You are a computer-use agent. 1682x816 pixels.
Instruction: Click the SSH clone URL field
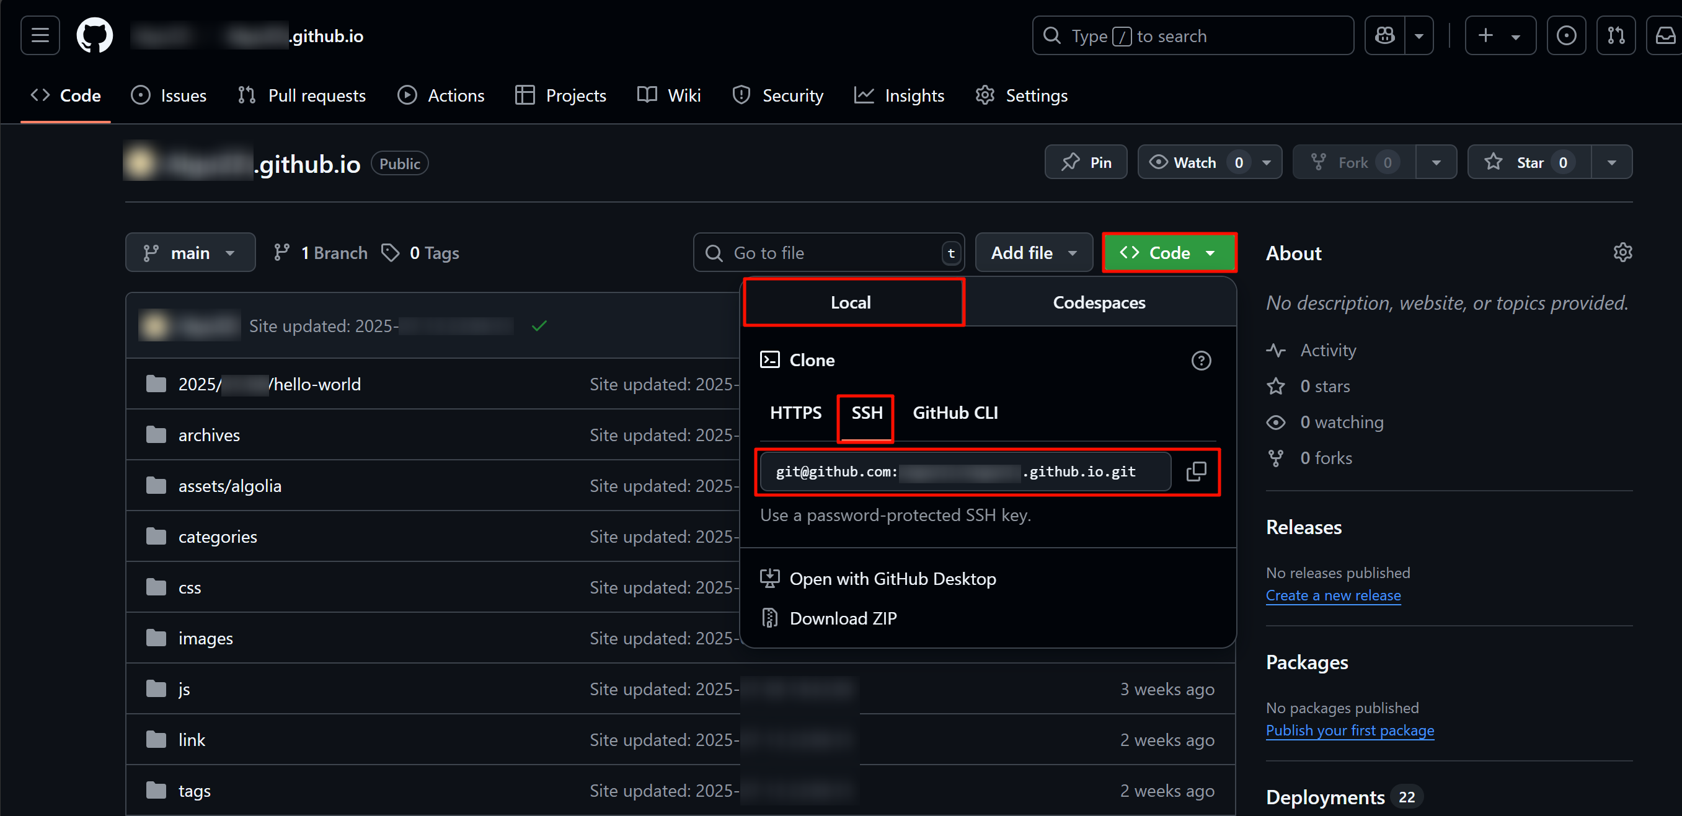965,472
